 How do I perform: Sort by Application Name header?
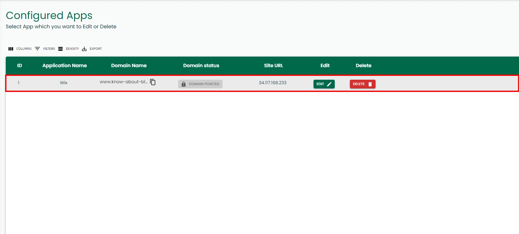[x=65, y=66]
